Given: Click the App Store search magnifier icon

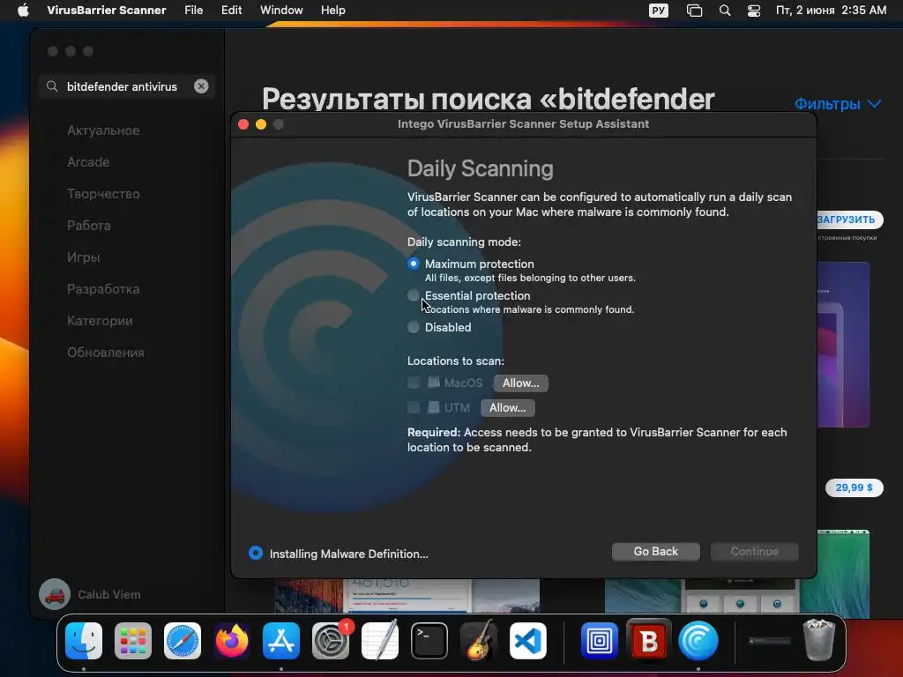Looking at the screenshot, I should click(52, 86).
